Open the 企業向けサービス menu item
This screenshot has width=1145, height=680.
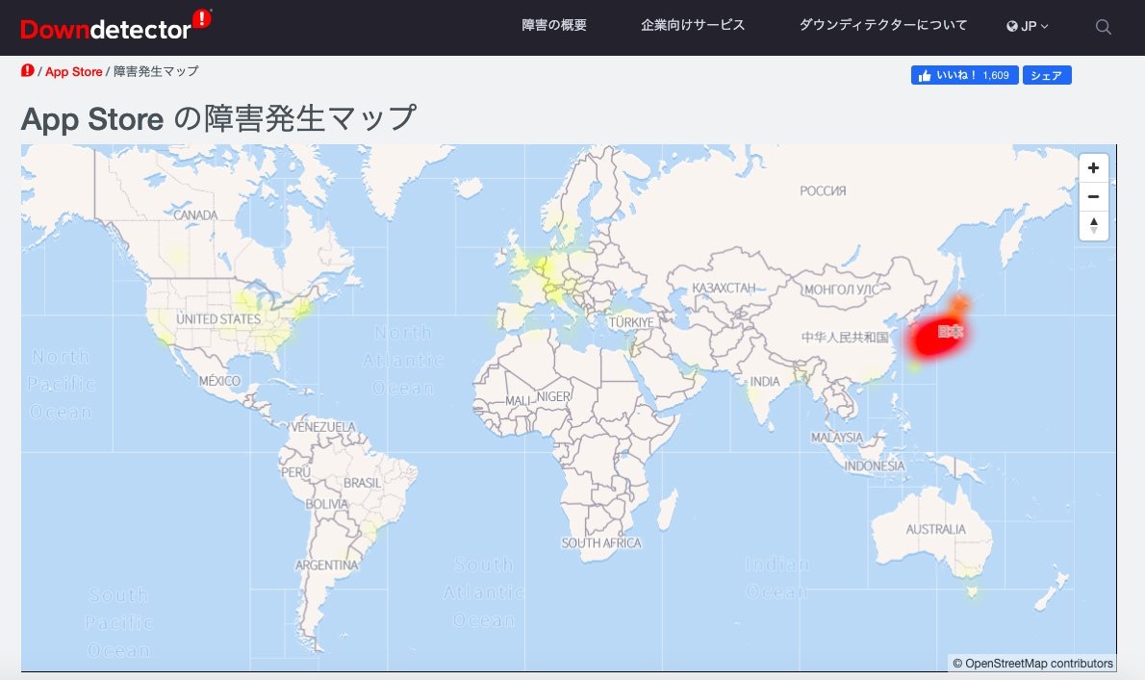[x=693, y=26]
